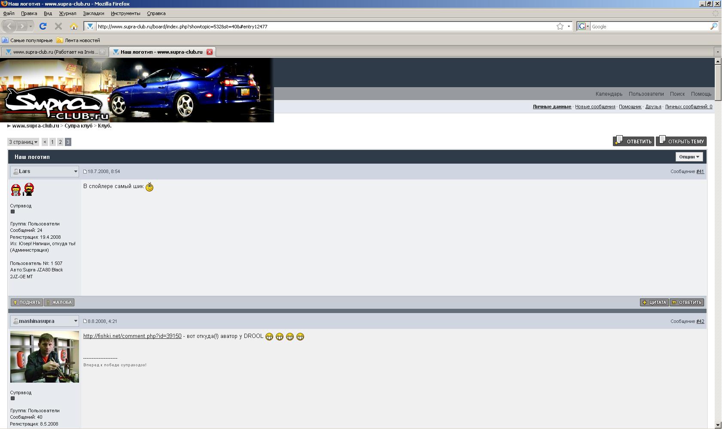The height and width of the screenshot is (429, 722).
Task: Expand the mashinasupra user dropdown
Action: tap(76, 321)
